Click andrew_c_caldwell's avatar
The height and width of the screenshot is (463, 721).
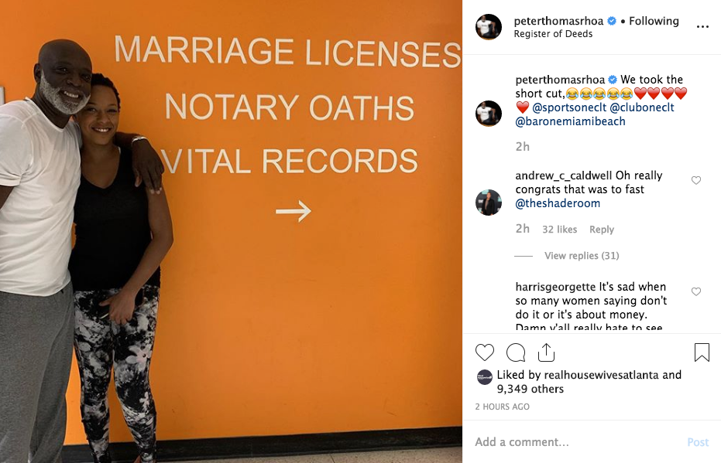coord(489,202)
